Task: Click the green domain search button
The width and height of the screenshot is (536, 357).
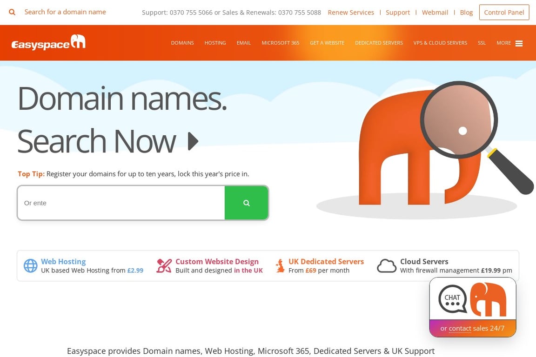Action: coord(246,203)
